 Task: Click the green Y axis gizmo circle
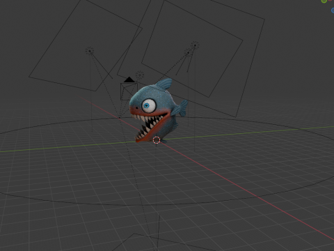click(324, 1)
